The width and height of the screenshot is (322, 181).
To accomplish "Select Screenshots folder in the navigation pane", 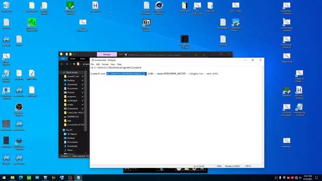I will (72, 109).
